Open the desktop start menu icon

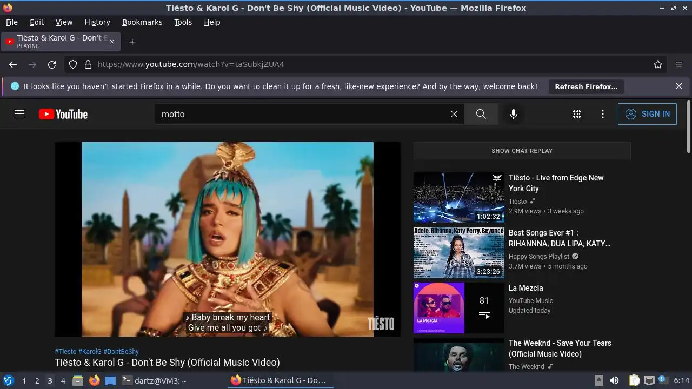(x=9, y=380)
